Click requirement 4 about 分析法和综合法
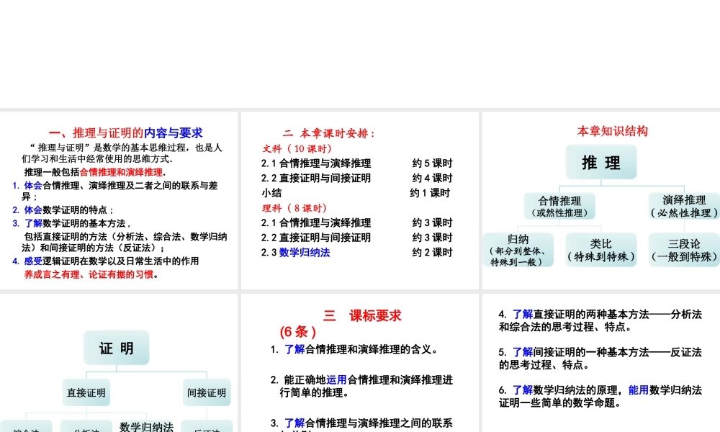This screenshot has height=432, width=720. (600, 320)
